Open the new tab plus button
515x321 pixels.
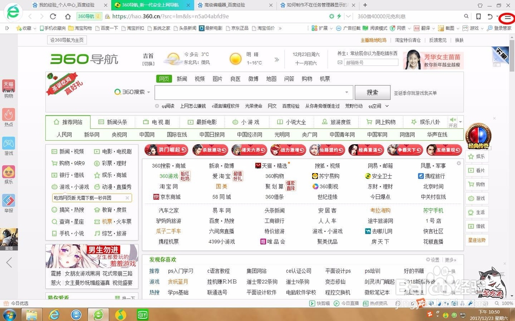tap(365, 5)
